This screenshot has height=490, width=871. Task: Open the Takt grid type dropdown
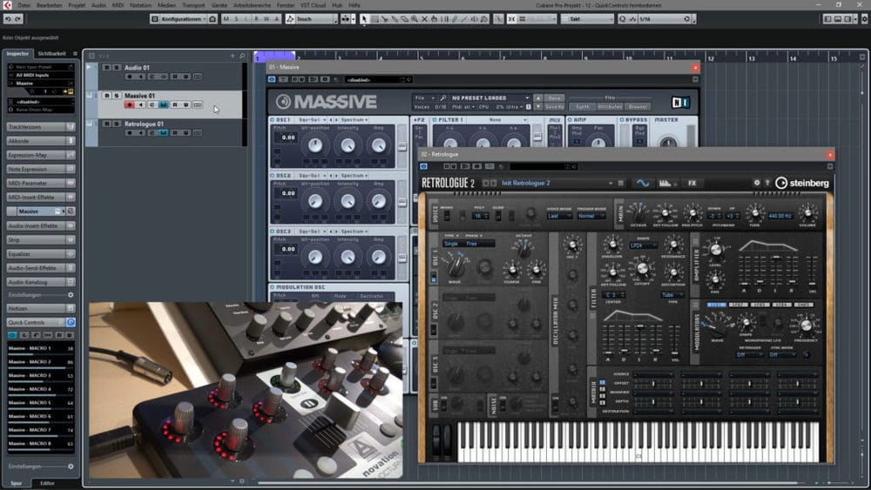(586, 19)
